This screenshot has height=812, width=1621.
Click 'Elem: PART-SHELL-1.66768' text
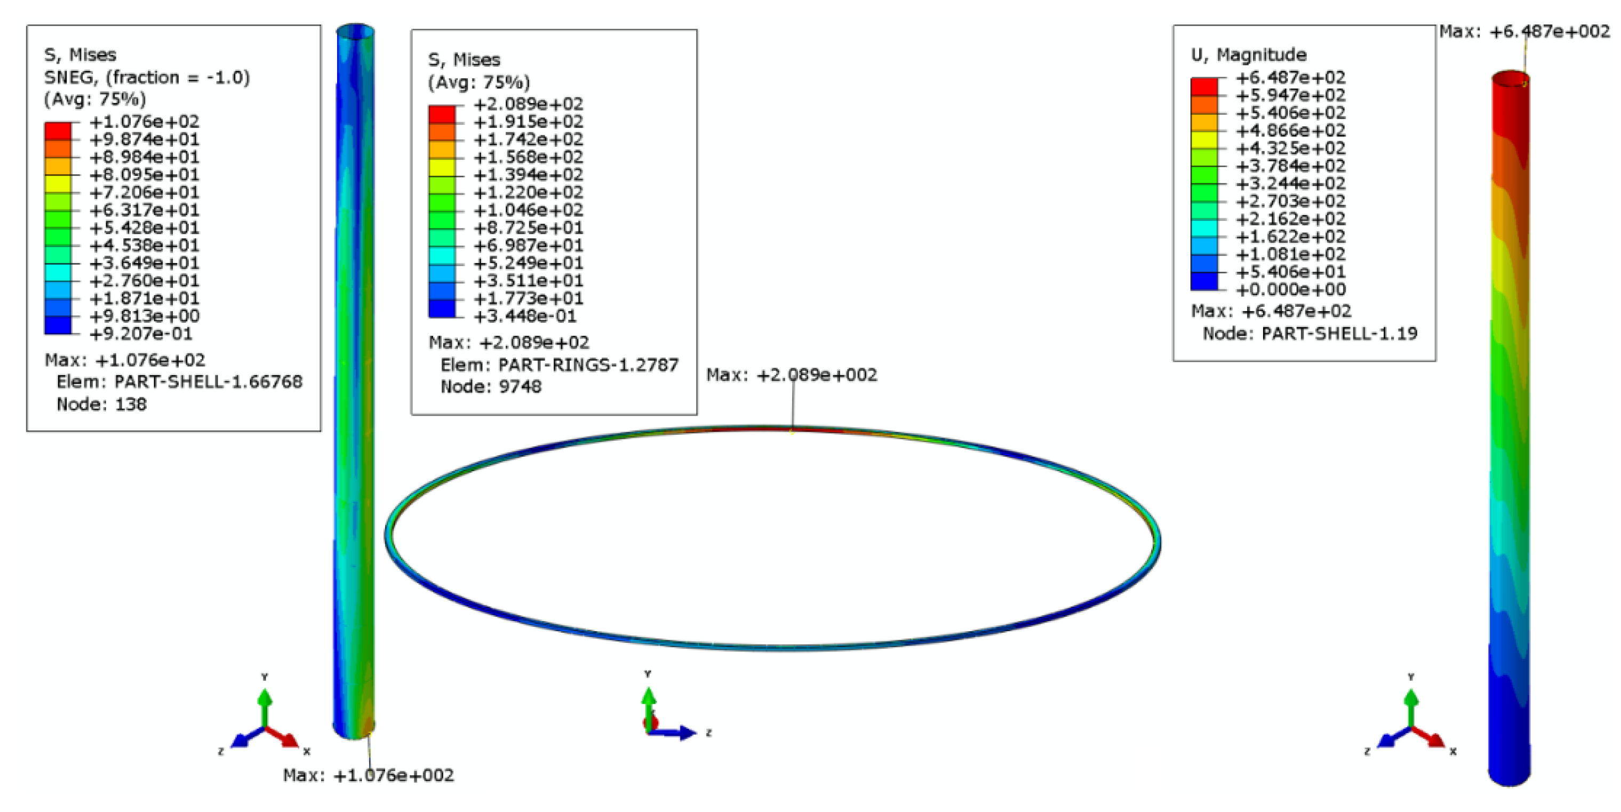coord(179,382)
